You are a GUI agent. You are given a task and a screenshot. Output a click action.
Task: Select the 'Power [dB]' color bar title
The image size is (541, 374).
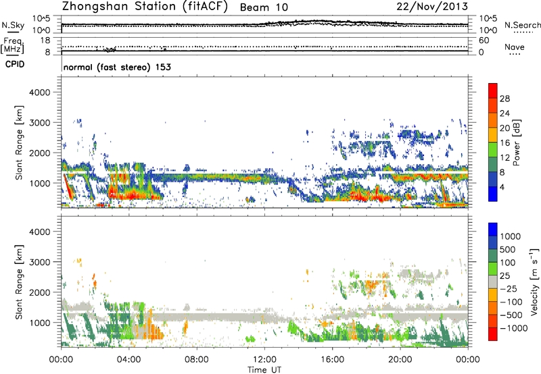coord(516,142)
